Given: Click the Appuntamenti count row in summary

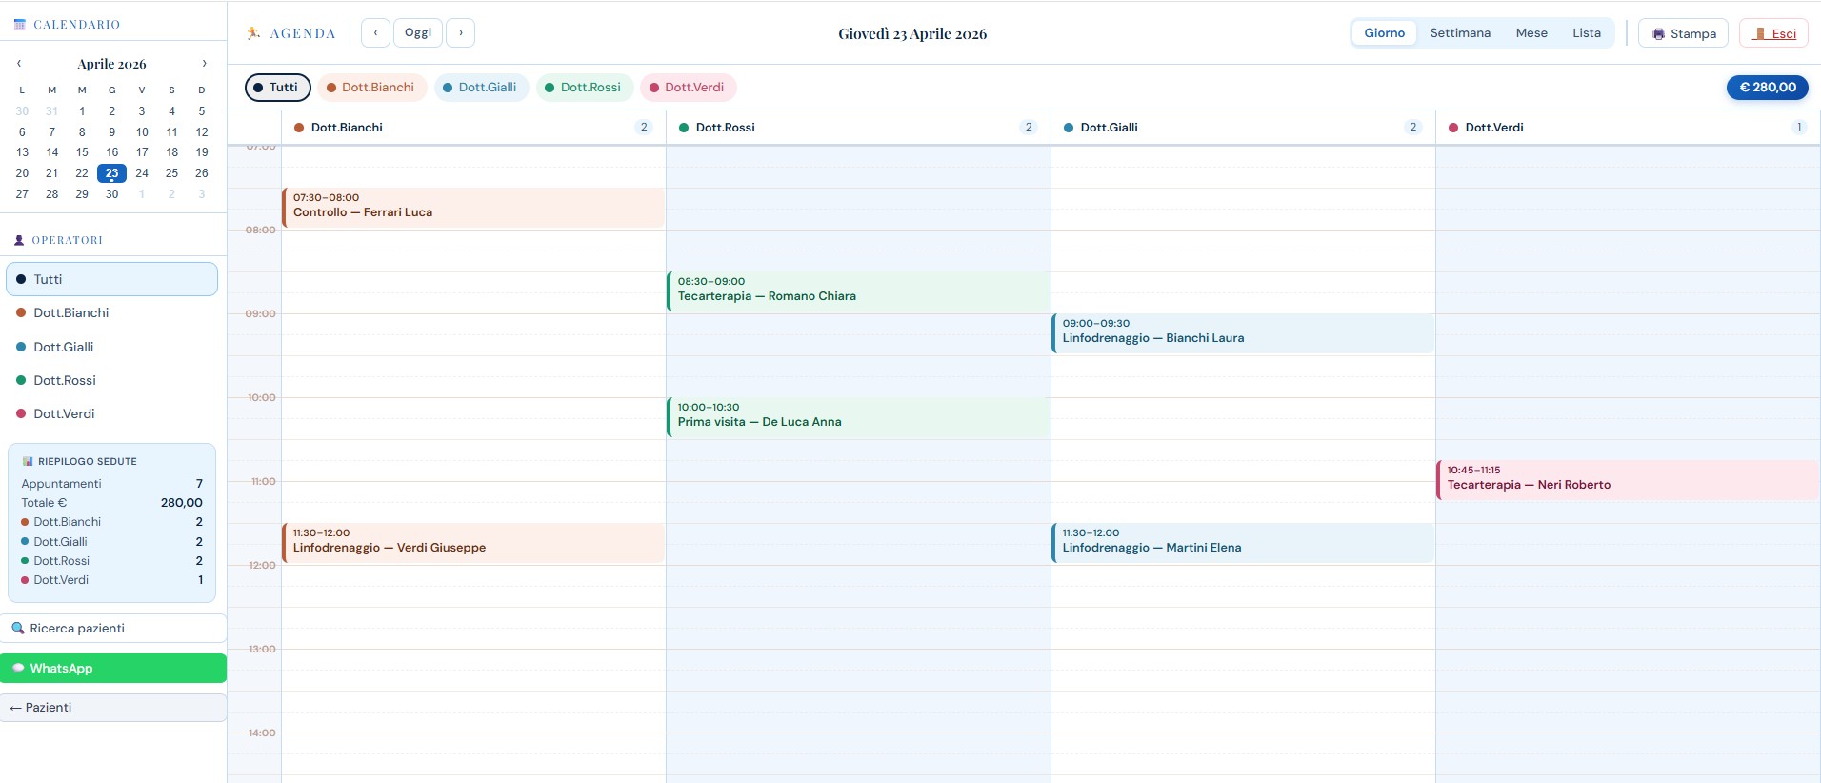Looking at the screenshot, I should (111, 484).
